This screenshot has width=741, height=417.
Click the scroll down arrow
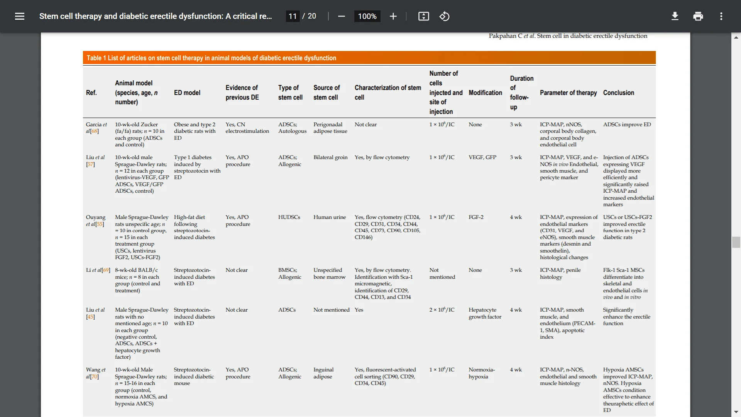(x=736, y=412)
